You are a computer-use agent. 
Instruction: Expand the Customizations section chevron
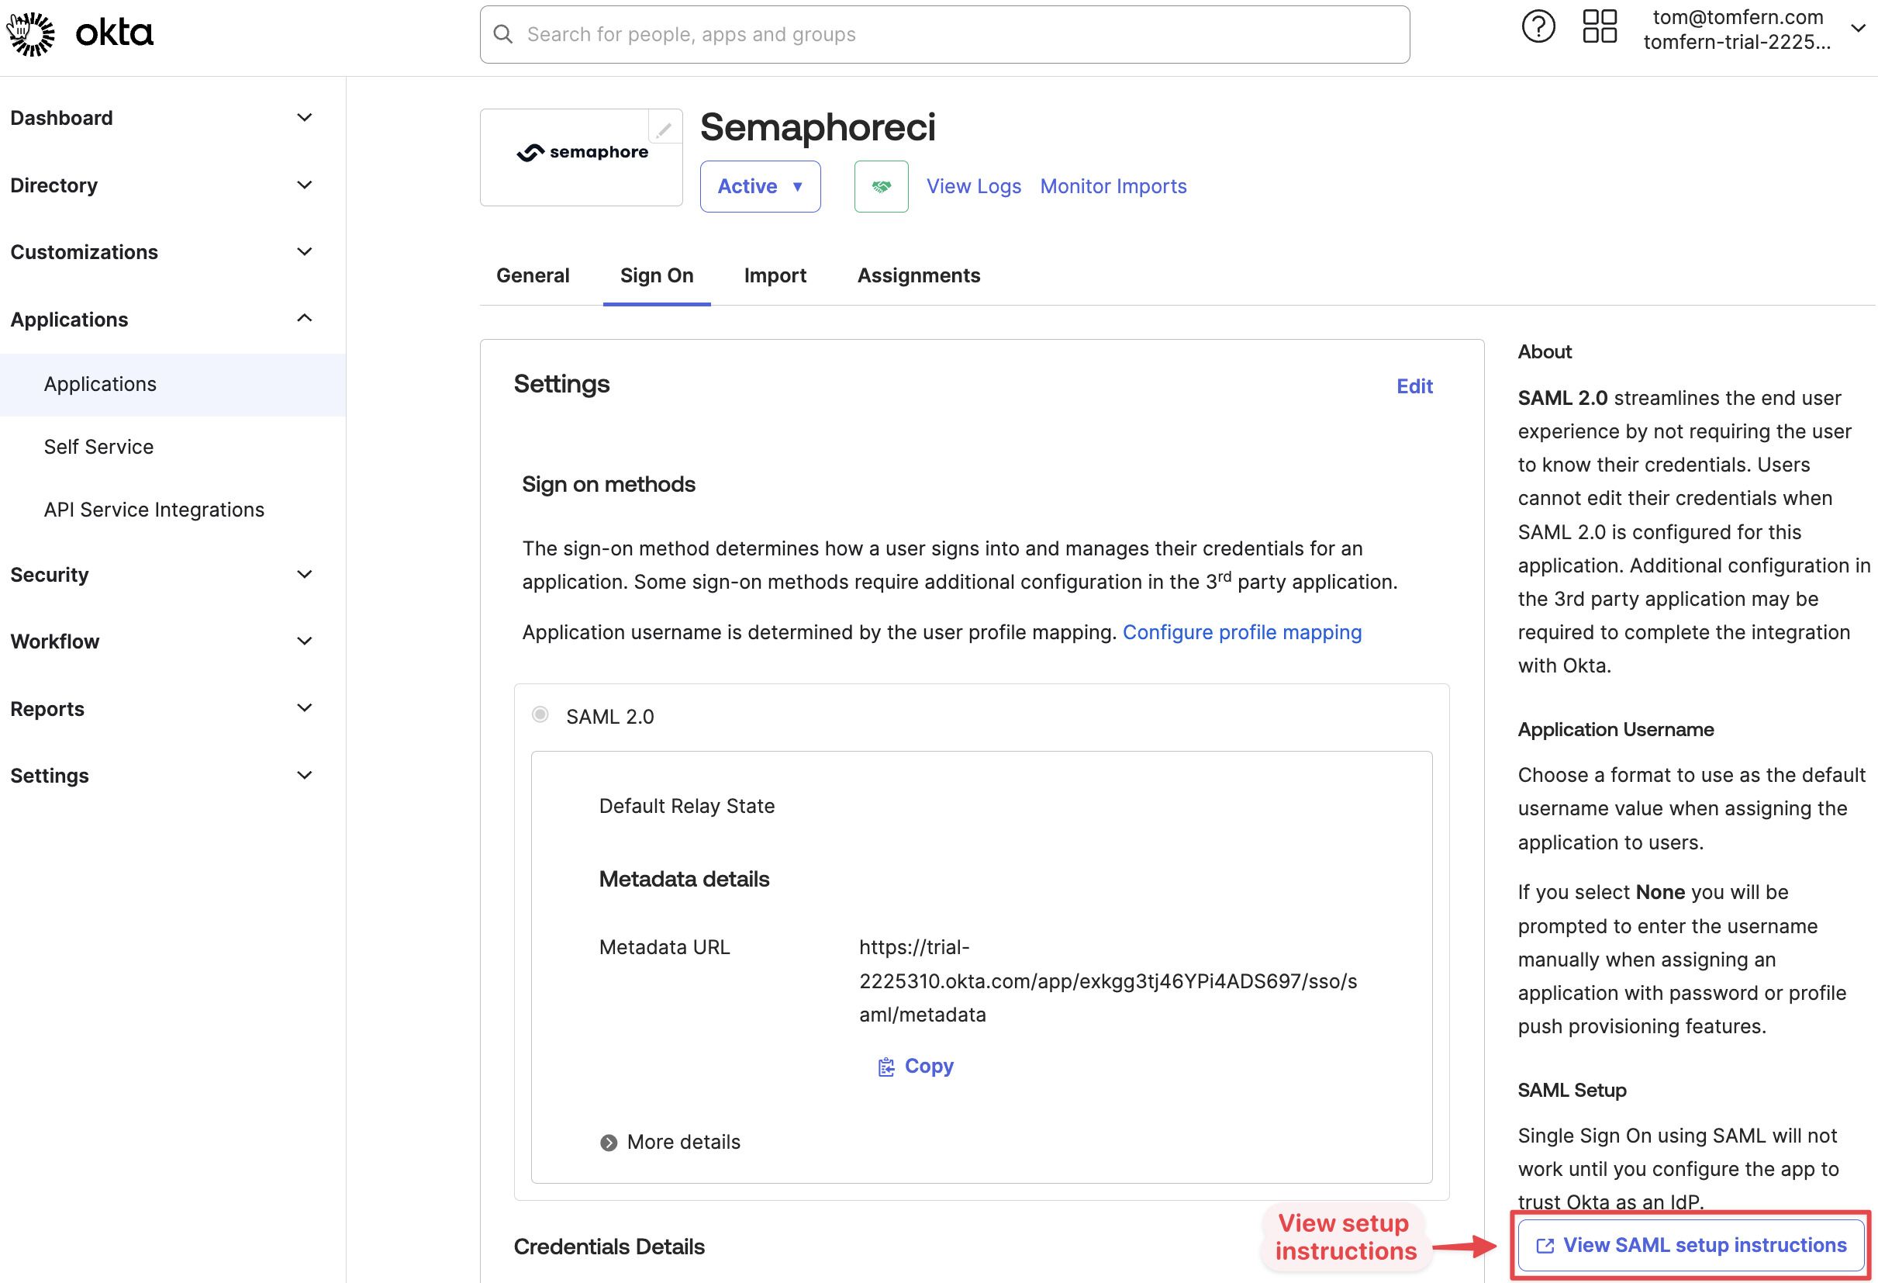pyautogui.click(x=305, y=252)
